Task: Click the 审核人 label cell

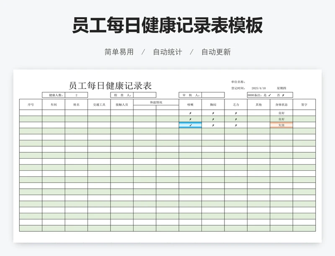Action: 191,95
